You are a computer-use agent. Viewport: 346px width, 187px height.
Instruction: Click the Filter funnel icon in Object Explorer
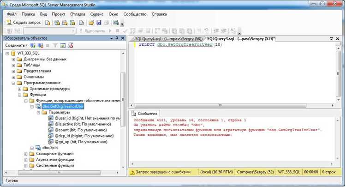pyautogui.click(x=55, y=46)
